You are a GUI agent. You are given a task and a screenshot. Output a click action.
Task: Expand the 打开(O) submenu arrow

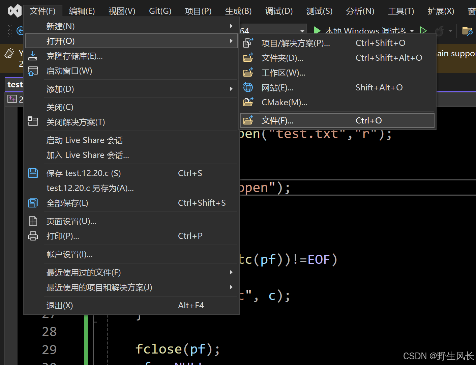(x=231, y=41)
